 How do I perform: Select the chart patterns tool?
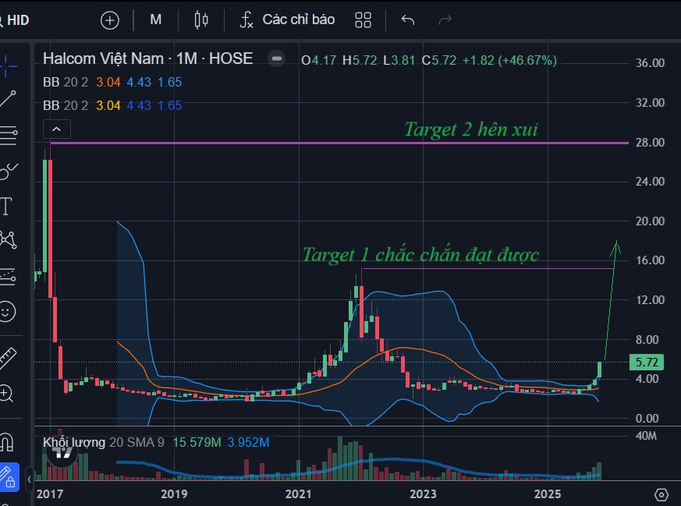[x=8, y=239]
